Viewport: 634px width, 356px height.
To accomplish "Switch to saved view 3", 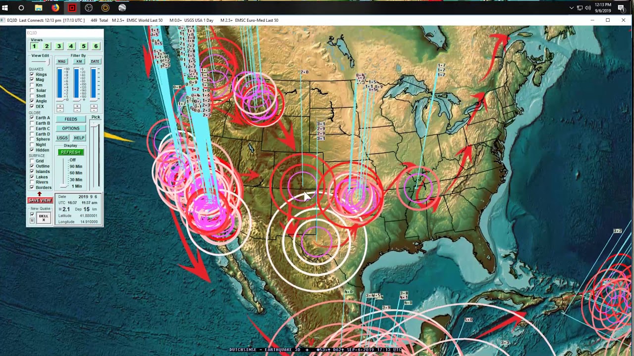I will [59, 46].
